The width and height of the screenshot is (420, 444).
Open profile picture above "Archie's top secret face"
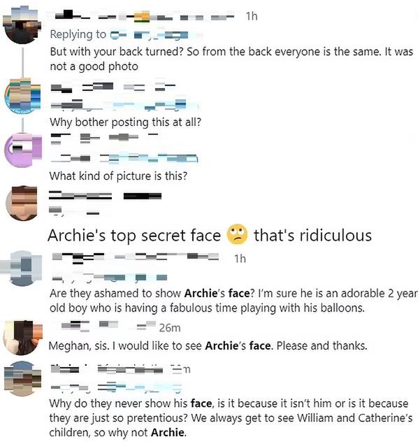pyautogui.click(x=22, y=203)
